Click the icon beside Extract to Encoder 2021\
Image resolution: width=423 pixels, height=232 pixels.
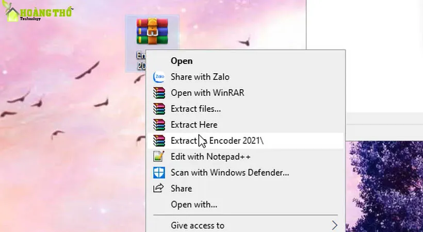(159, 141)
